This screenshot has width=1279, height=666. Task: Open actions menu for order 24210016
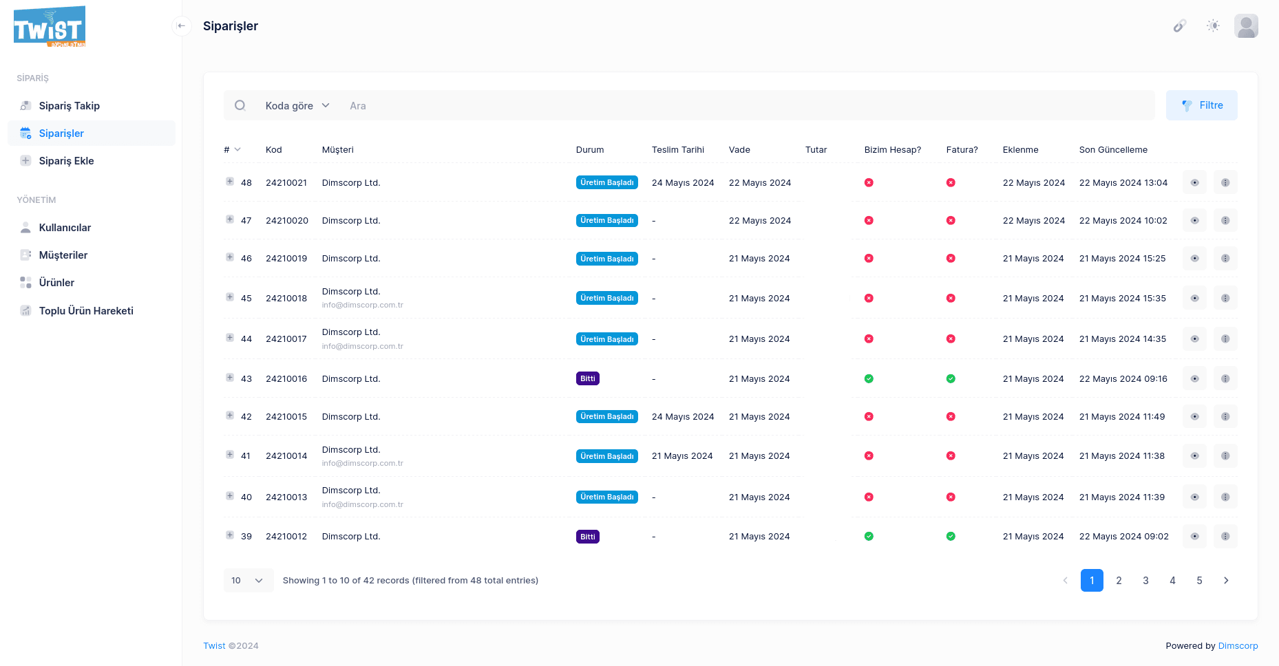click(x=1225, y=379)
